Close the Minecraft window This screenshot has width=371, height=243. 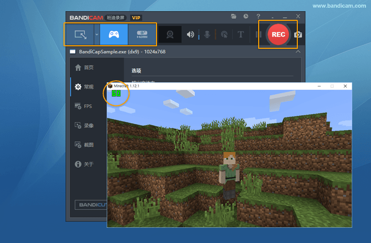(x=345, y=86)
